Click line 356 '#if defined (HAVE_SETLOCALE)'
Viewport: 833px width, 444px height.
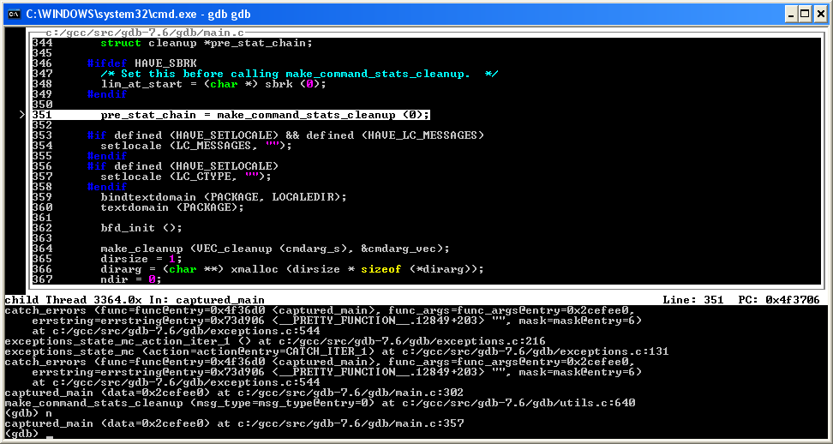pyautogui.click(x=183, y=166)
